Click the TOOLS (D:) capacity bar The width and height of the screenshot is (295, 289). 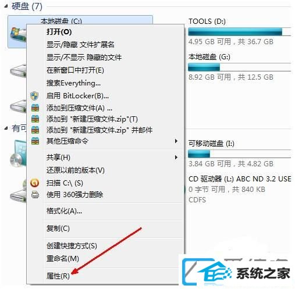pyautogui.click(x=240, y=31)
